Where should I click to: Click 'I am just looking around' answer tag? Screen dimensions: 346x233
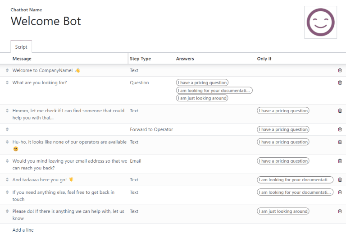coord(202,98)
